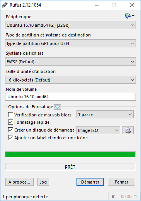Open the 1 passe dropdown
The width and height of the screenshot is (141, 201).
pos(105,114)
